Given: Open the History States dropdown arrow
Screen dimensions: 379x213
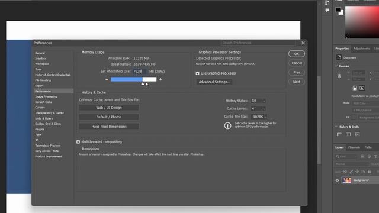Looking at the screenshot, I should (x=264, y=101).
